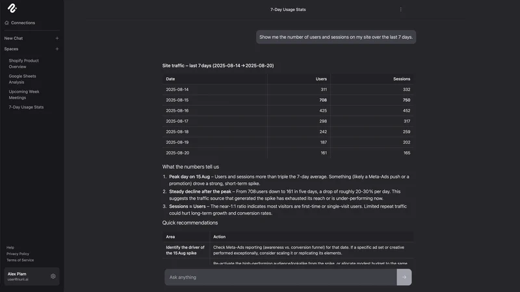
Task: Click the Users column header
Action: point(321,79)
